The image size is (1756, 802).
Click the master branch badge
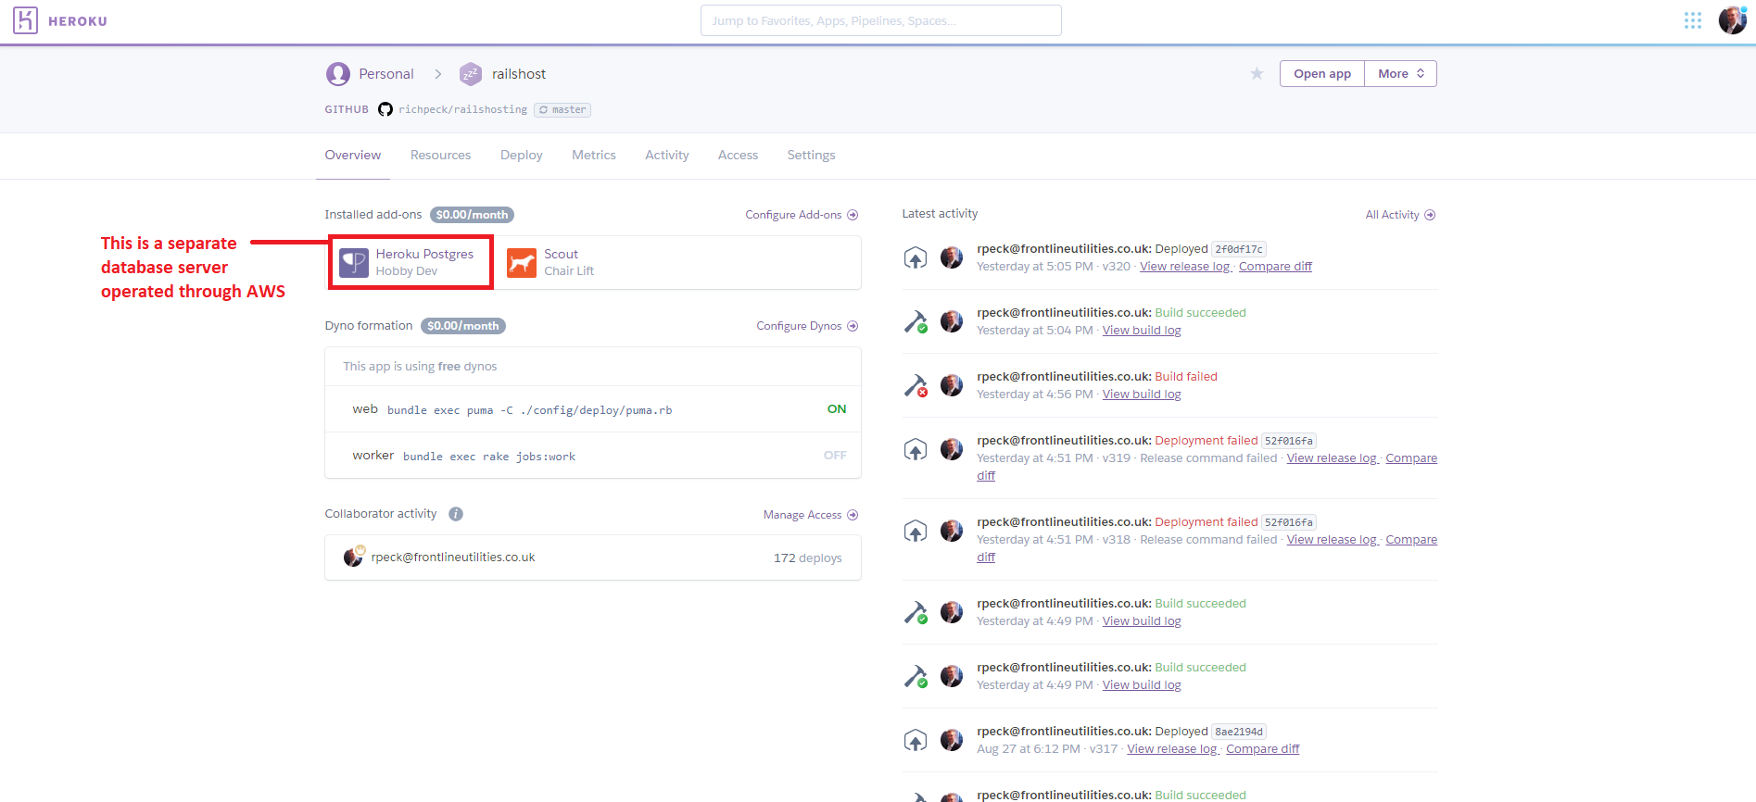pos(562,109)
